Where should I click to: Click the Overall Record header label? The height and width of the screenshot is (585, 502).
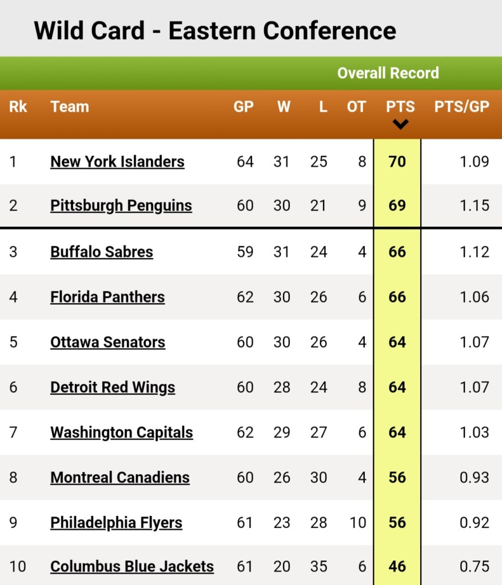(388, 73)
